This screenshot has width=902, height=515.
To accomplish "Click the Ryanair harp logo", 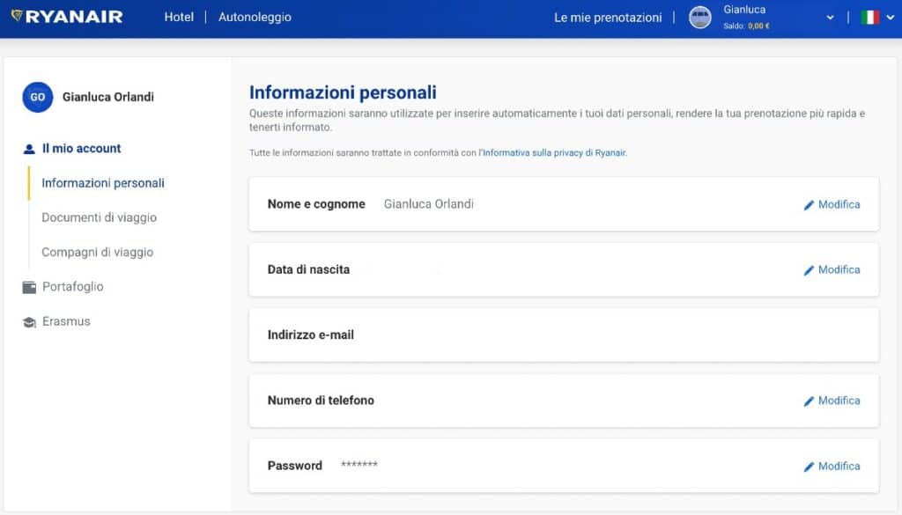I will coord(17,16).
